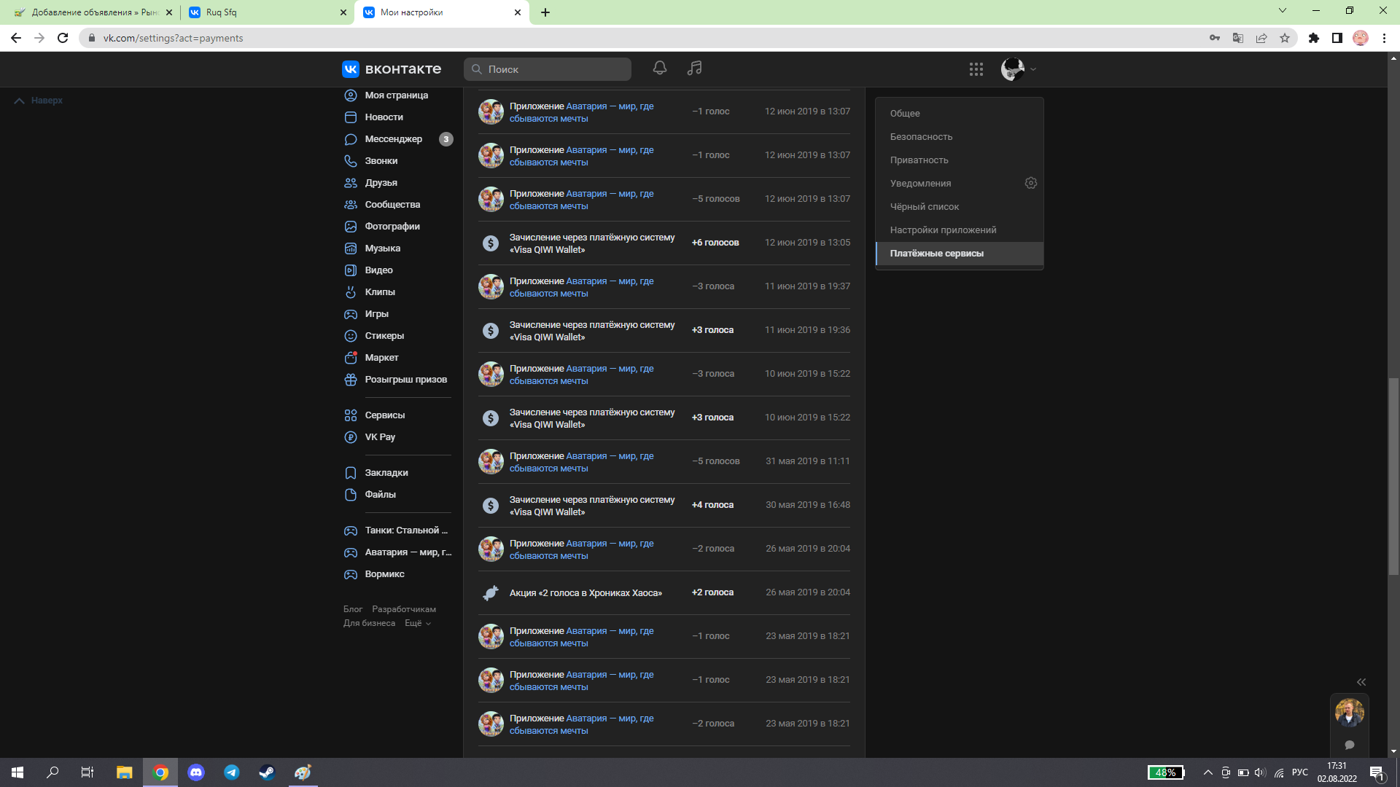Image resolution: width=1400 pixels, height=787 pixels.
Task: Click the Звонки phone icon
Action: tap(351, 161)
